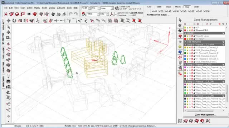Select the Rotate objects tool in modify toolbar
Image resolution: width=229 pixels, height=128 pixels.
click(x=14, y=21)
